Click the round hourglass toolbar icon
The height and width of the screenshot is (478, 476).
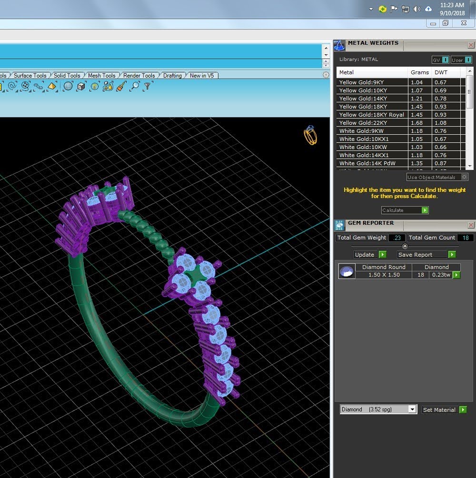tap(95, 87)
